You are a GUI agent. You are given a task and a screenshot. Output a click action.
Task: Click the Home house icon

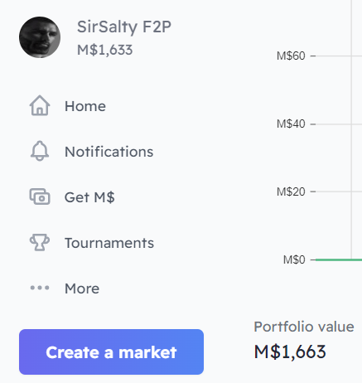[x=40, y=105]
